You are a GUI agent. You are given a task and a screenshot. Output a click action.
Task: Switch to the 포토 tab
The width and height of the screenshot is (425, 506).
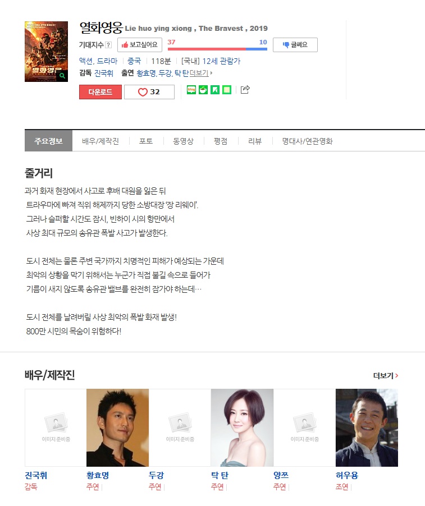(146, 141)
